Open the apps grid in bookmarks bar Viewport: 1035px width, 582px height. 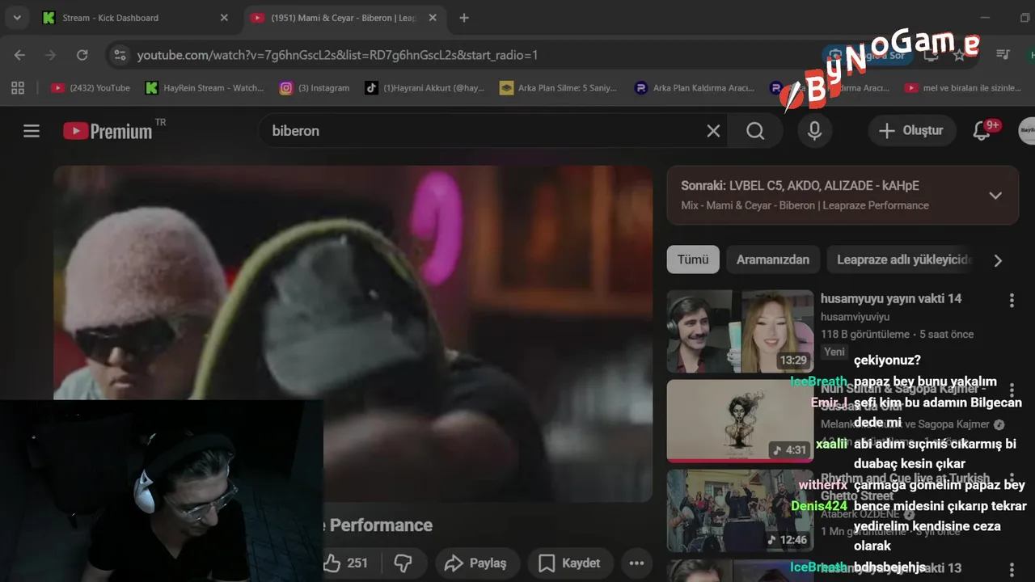coord(18,88)
